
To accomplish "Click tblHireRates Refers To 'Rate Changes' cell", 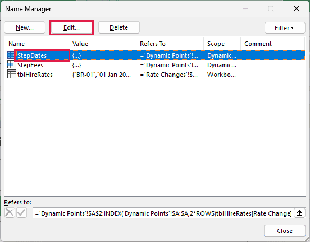I will [168, 75].
